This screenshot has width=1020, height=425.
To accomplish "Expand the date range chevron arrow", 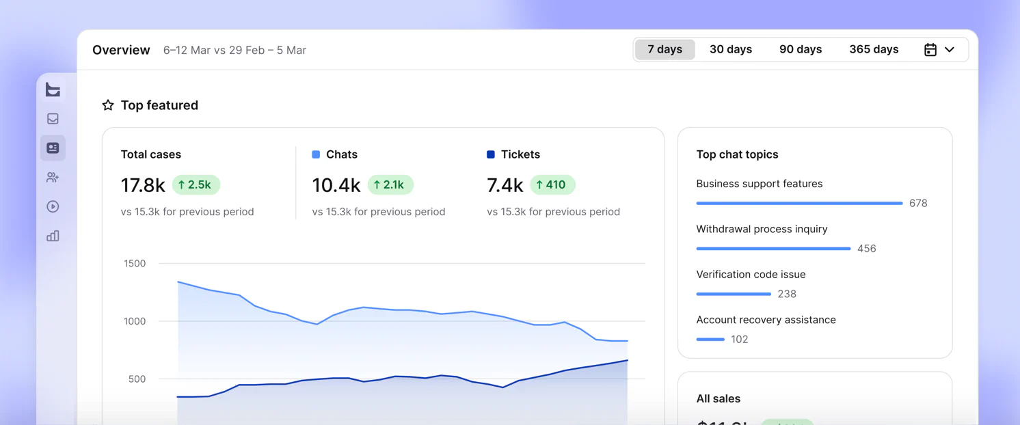I will [950, 50].
